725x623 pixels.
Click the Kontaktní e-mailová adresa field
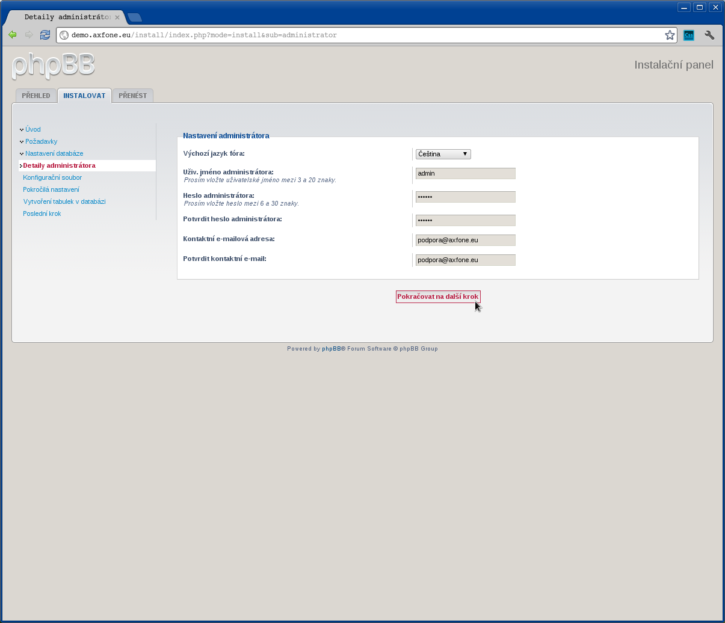(x=465, y=240)
